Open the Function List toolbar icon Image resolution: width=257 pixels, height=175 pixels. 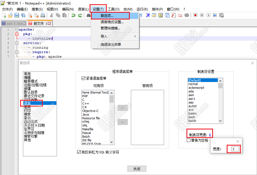(174, 15)
